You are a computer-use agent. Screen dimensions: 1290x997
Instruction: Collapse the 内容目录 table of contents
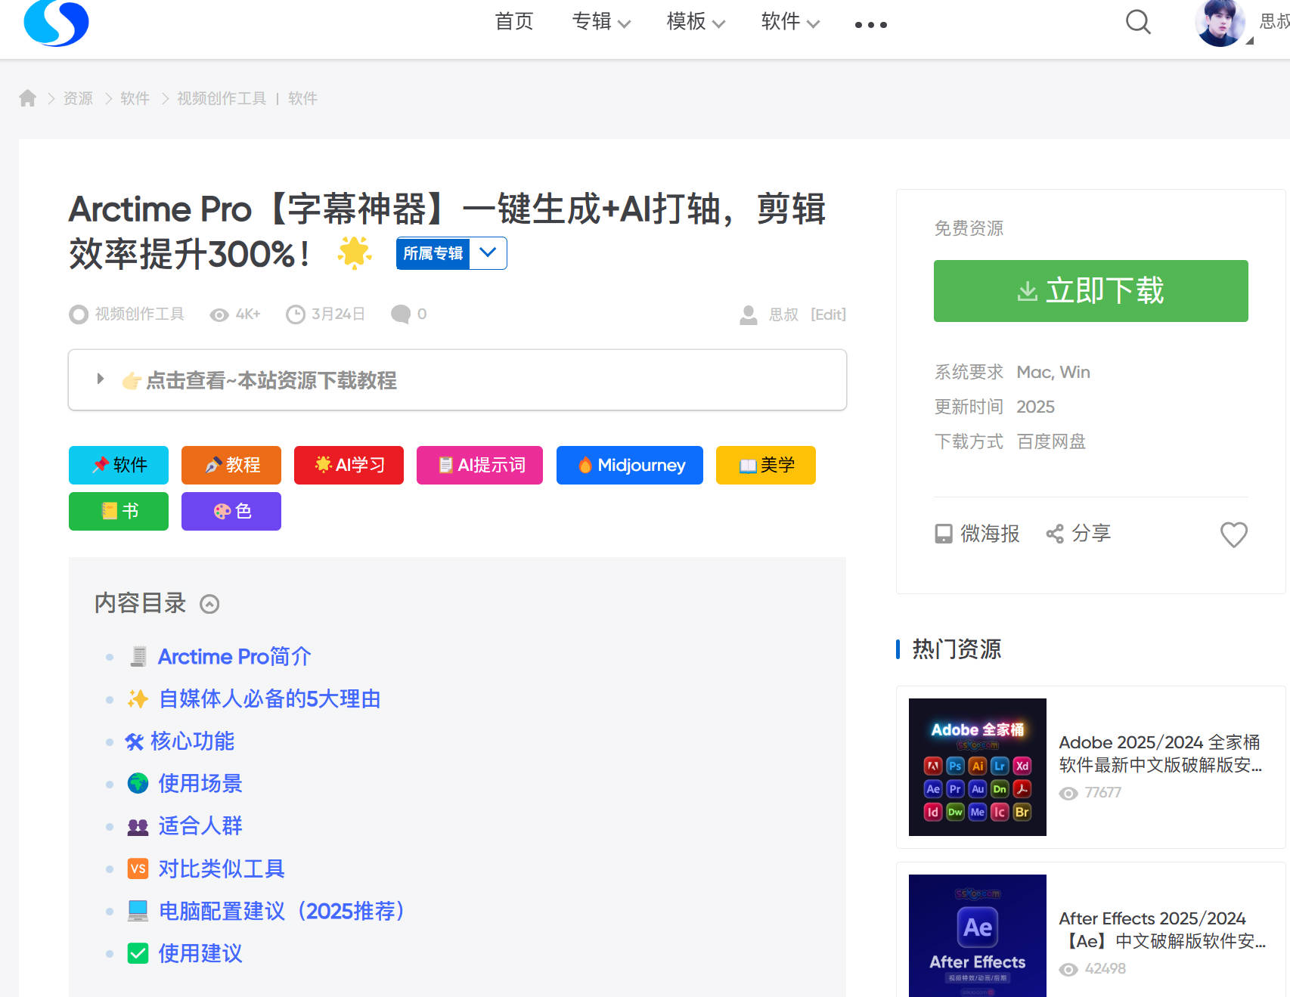pyautogui.click(x=209, y=604)
